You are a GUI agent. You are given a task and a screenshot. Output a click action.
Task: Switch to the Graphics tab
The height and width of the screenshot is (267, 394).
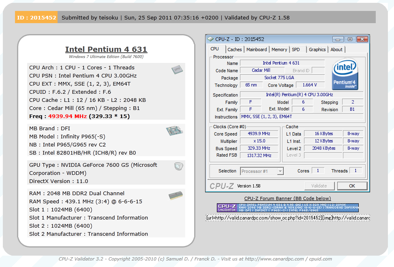317,50
